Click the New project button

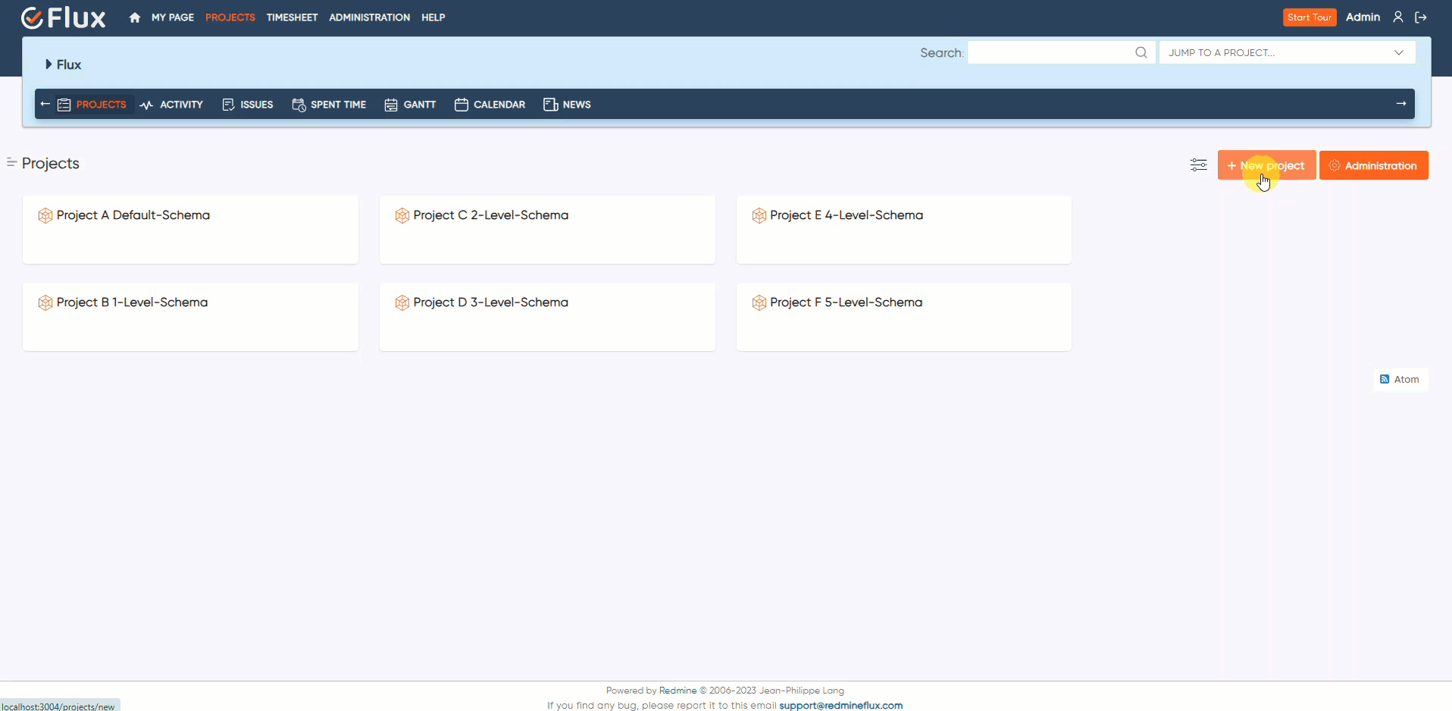click(x=1266, y=164)
